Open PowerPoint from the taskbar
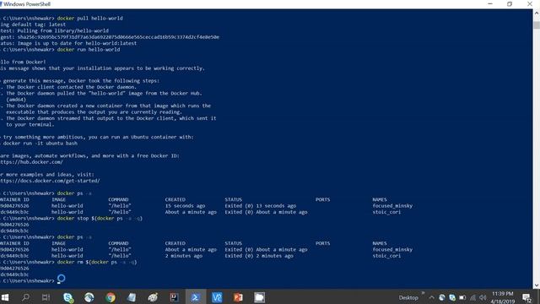This screenshot has height=304, width=540. tap(238, 297)
